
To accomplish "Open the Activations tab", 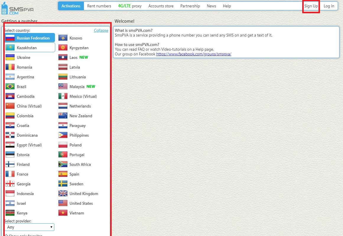I will 71,6.
